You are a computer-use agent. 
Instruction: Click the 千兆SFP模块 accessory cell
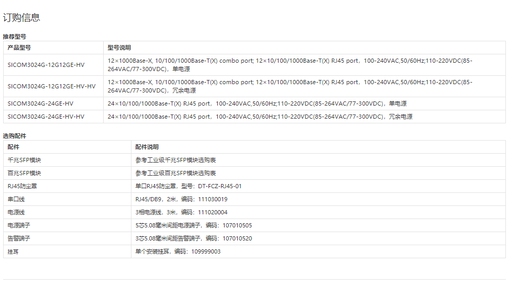[x=24, y=160]
